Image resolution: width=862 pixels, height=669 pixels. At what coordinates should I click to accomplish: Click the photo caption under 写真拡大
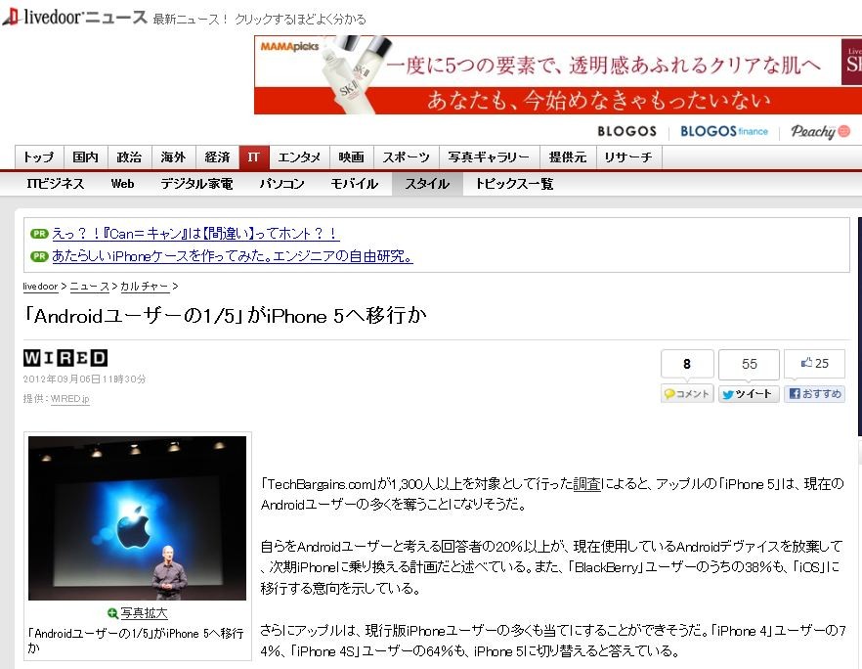coord(137,641)
